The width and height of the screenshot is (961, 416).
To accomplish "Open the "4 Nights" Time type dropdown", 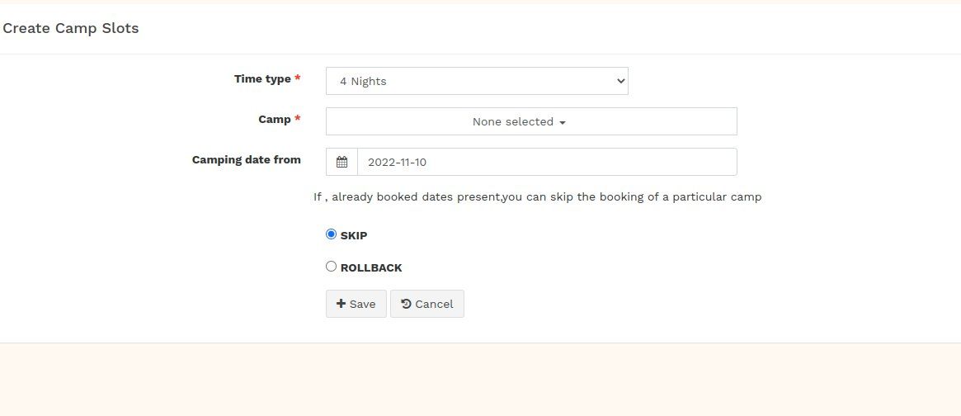I will (x=477, y=81).
